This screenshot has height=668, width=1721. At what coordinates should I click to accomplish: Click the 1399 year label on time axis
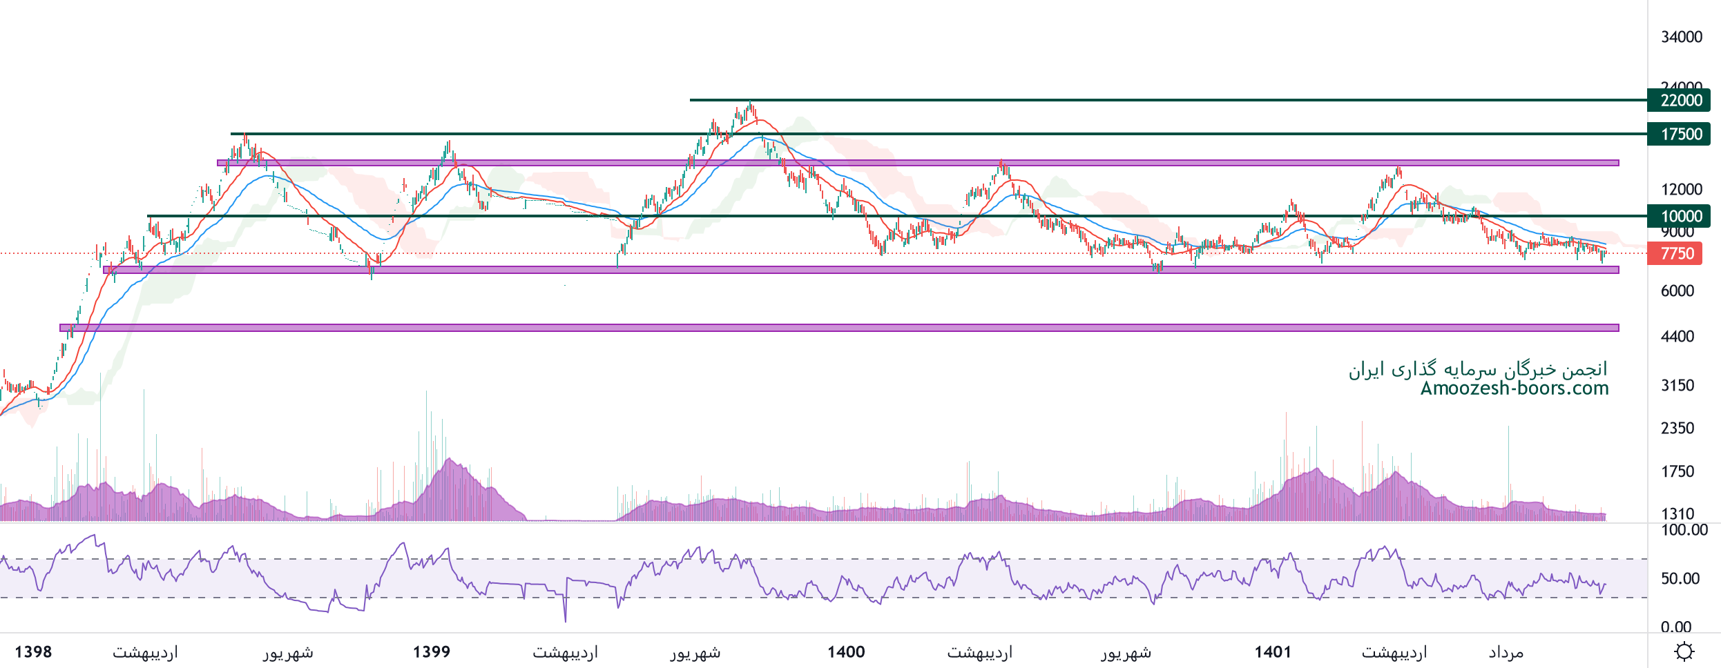[x=432, y=652]
